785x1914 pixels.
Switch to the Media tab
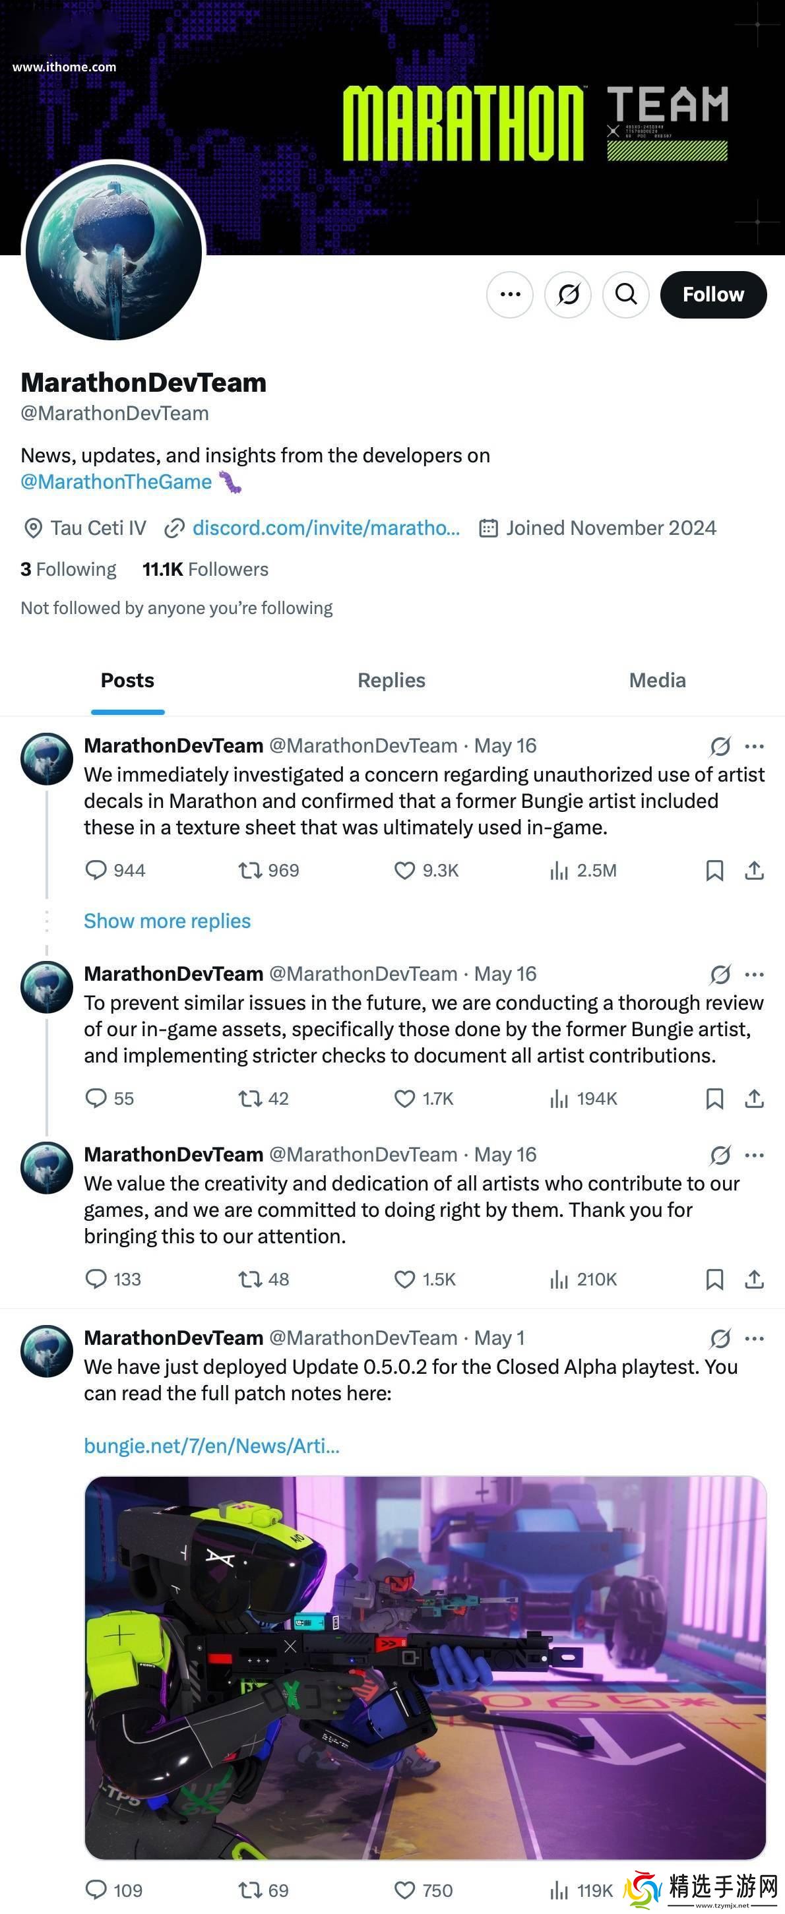(x=657, y=680)
